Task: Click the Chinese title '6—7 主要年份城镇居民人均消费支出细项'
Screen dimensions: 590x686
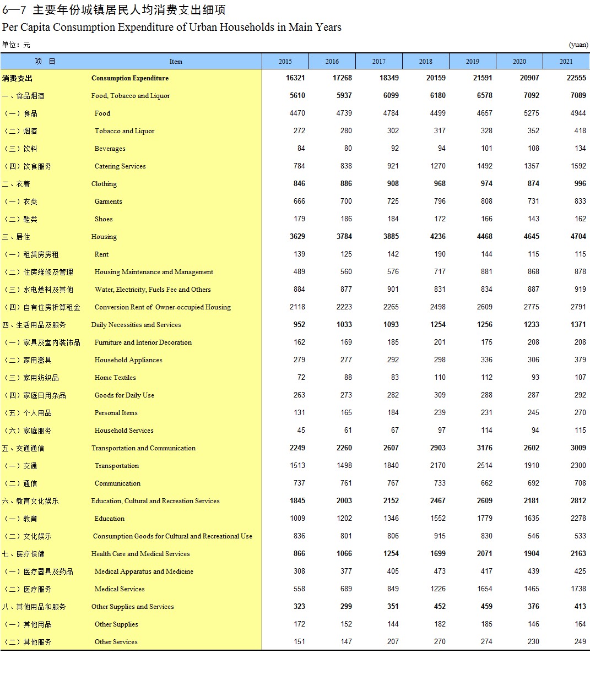Action: 114,10
